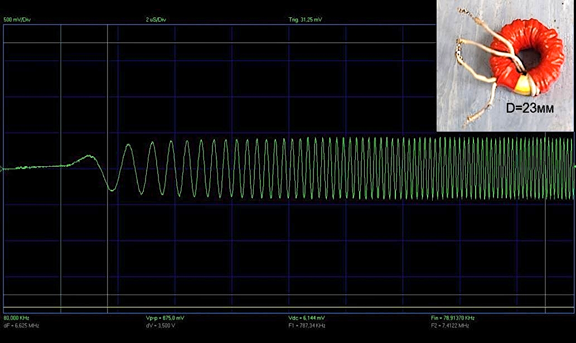Select the F1 = 787.34 KHz cursor readout
Screen dimensions: 576x343
tap(307, 325)
